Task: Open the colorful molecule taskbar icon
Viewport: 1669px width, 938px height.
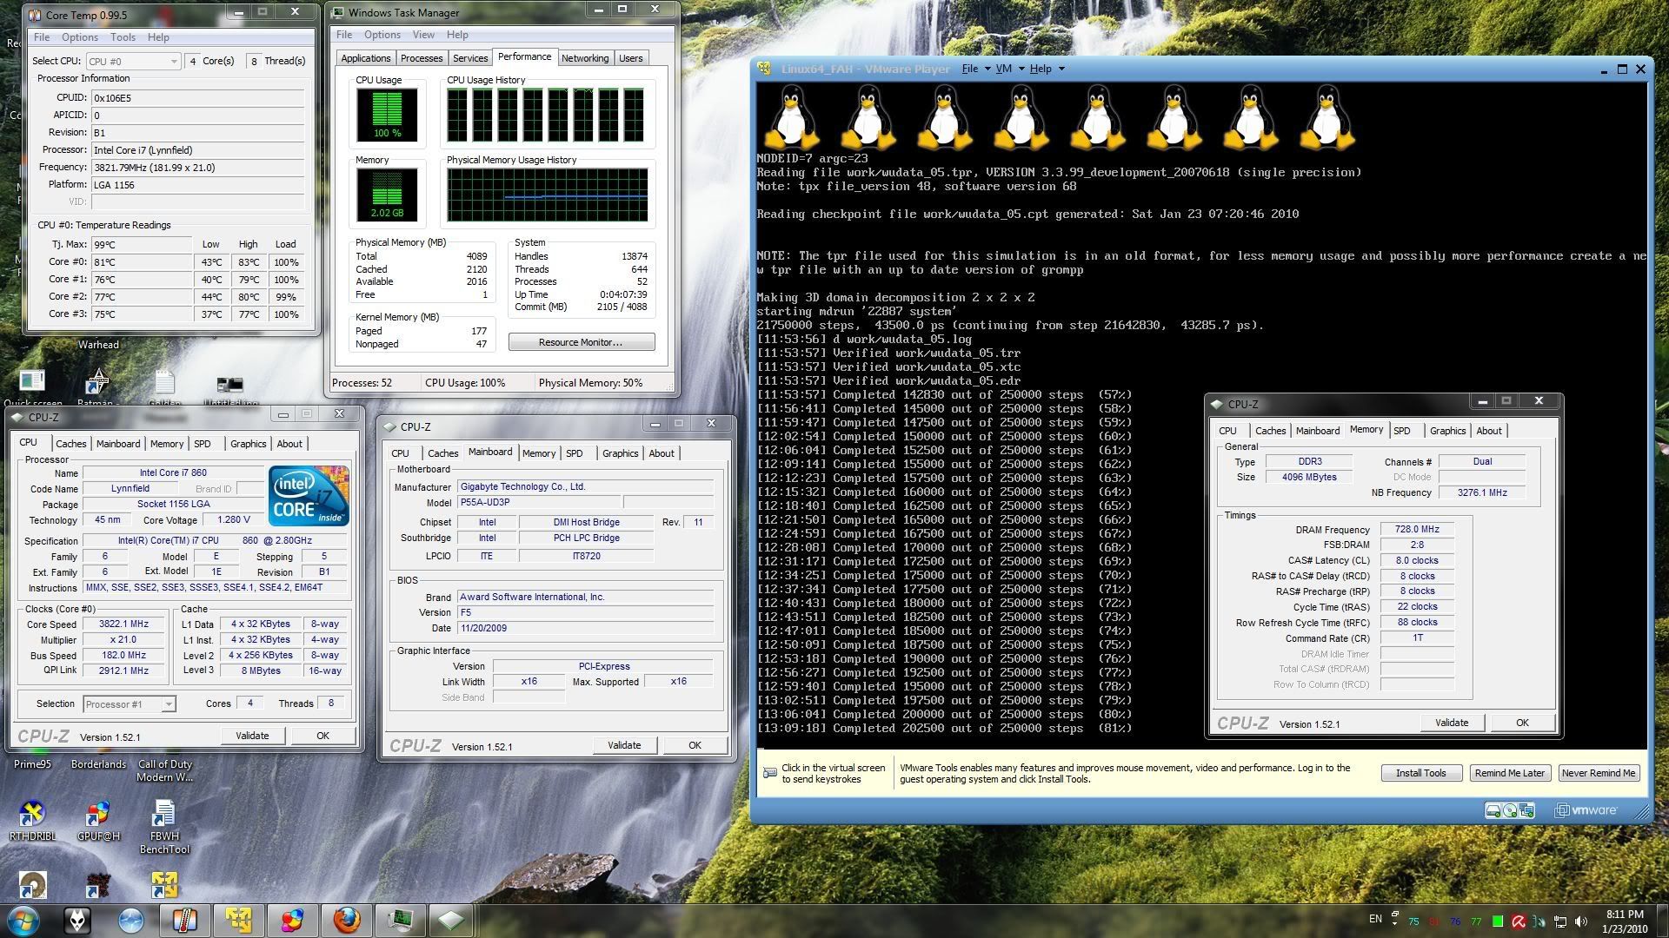Action: click(x=292, y=919)
